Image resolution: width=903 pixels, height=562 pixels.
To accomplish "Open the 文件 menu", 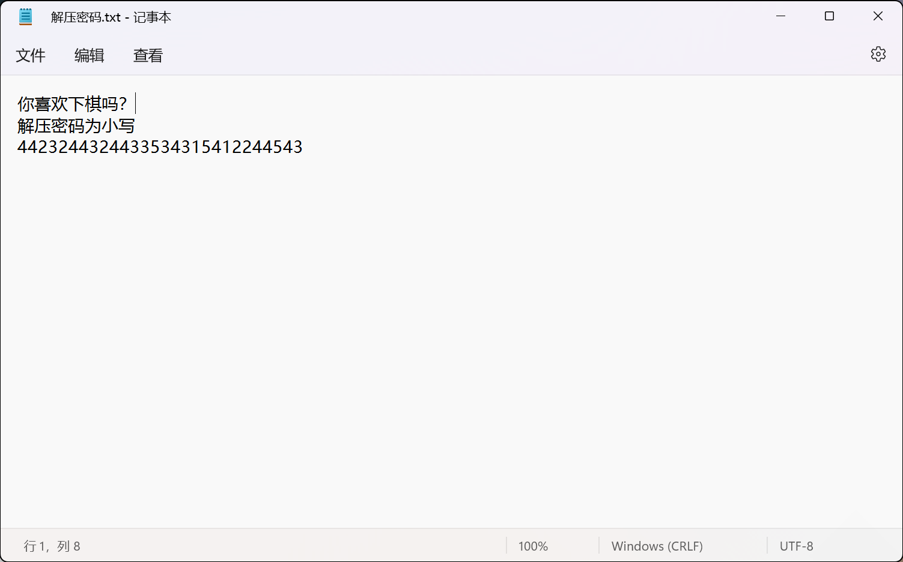I will point(31,55).
